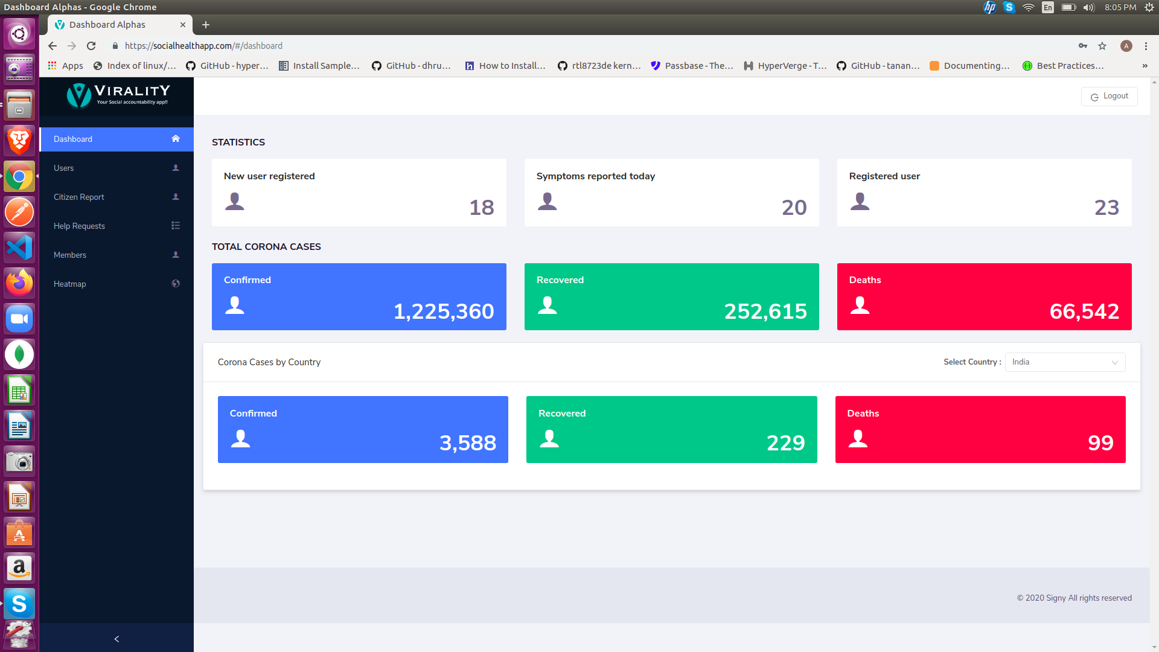
Task: Click the Postman icon in the dock
Action: [19, 213]
